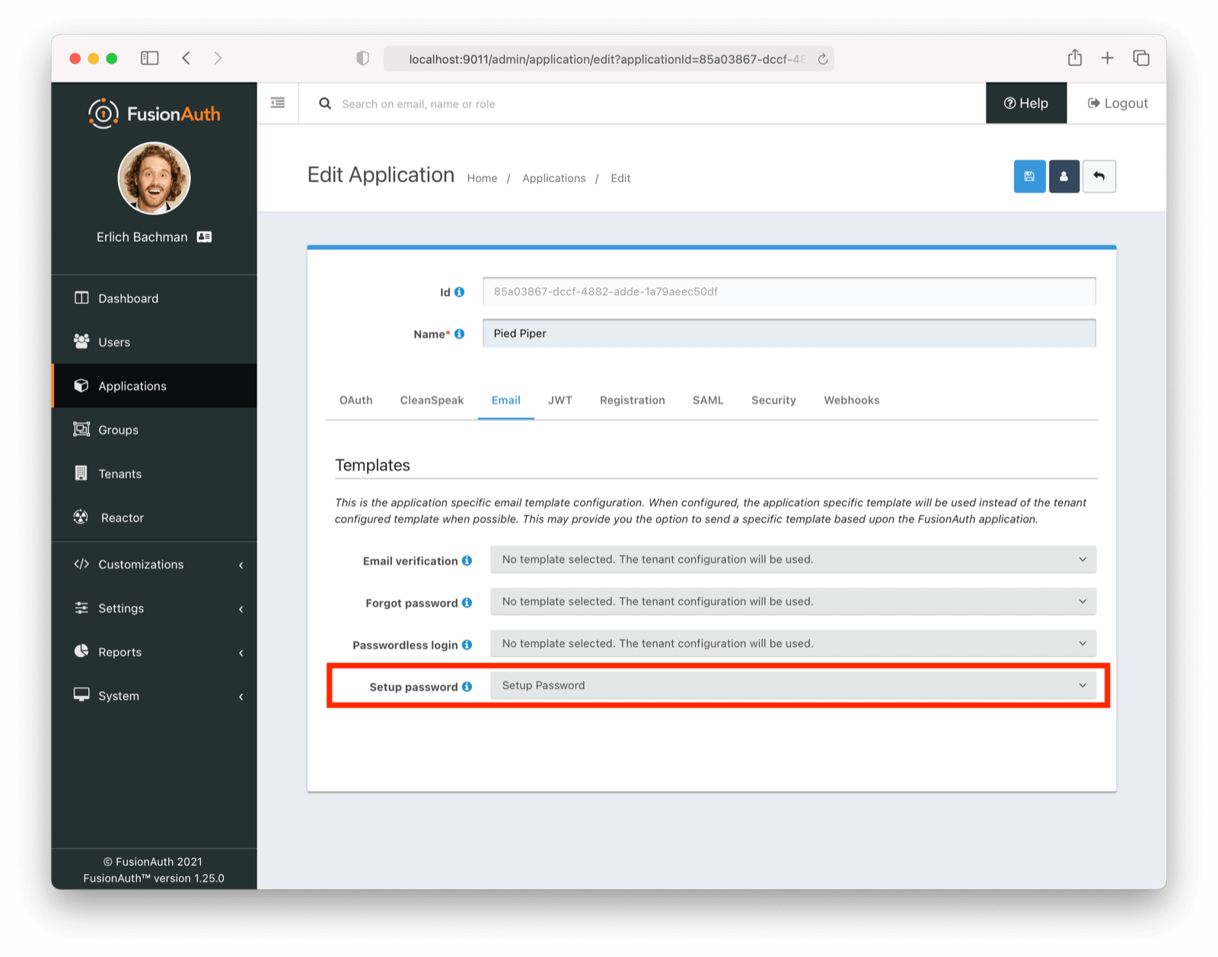
Task: Select the Email tab
Action: [505, 400]
